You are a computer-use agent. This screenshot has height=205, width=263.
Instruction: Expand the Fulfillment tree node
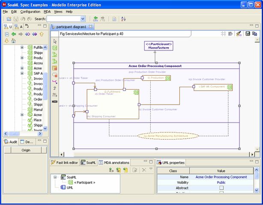pos(22,47)
